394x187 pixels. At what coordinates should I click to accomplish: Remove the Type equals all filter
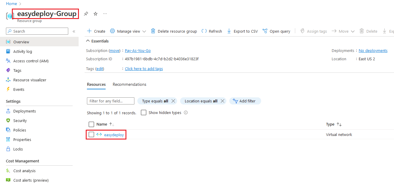point(173,101)
